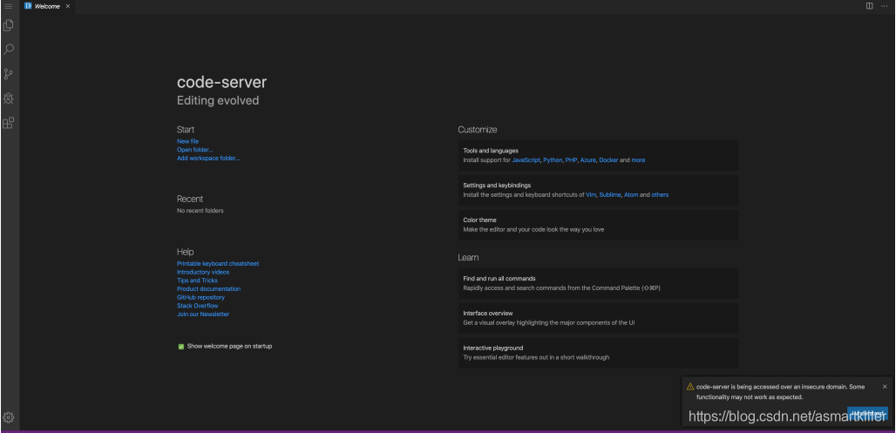
Task: Open GitHub repository link
Action: [x=200, y=297]
